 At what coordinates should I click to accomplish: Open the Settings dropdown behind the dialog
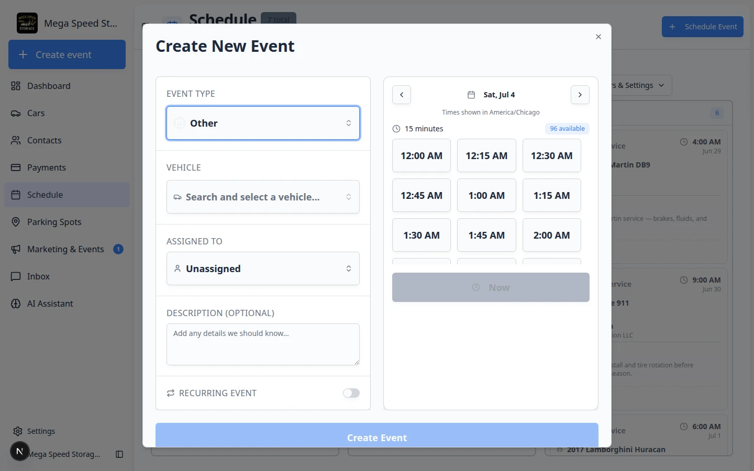coord(641,85)
